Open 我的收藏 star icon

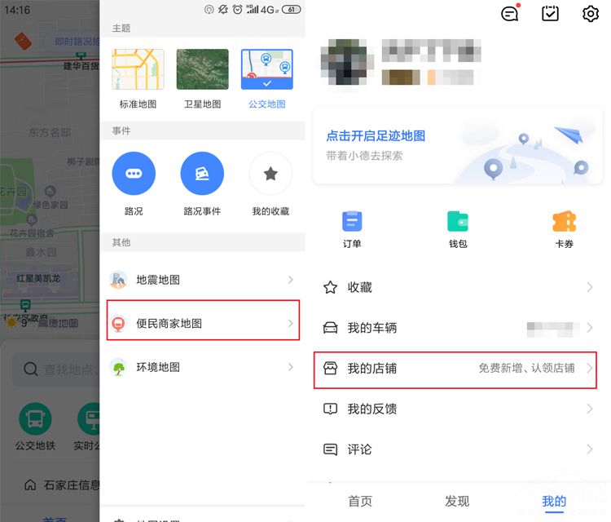270,174
